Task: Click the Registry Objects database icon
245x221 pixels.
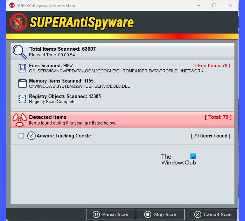Action: tap(22, 99)
